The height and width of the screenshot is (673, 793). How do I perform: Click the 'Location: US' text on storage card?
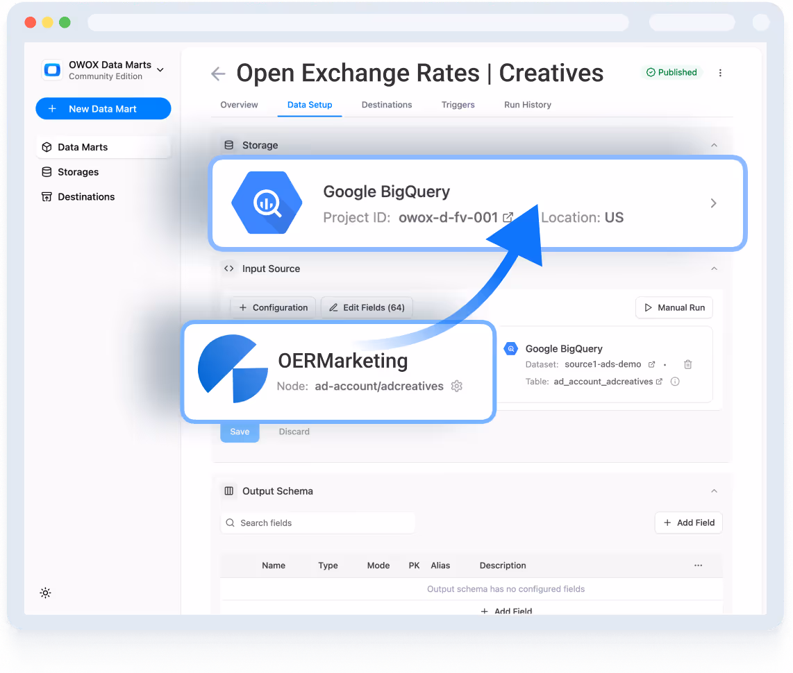[582, 217]
